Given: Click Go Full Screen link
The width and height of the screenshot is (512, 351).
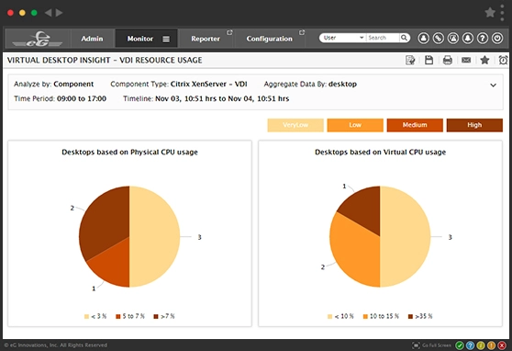Looking at the screenshot, I should tap(437, 345).
